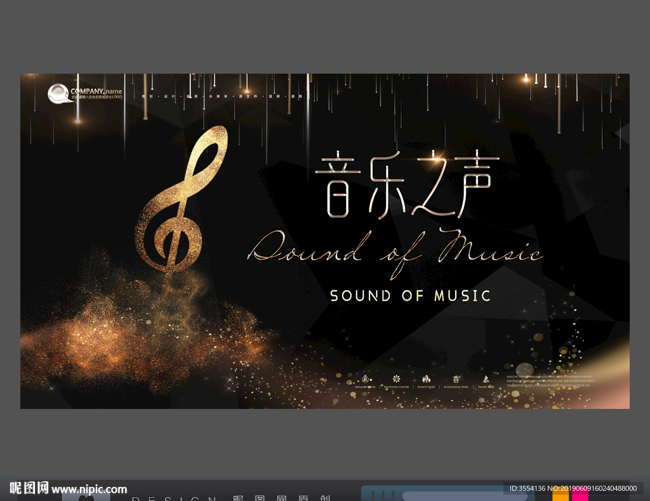Select the Shopping Center pinwheel icon
The width and height of the screenshot is (650, 501).
pos(395,378)
